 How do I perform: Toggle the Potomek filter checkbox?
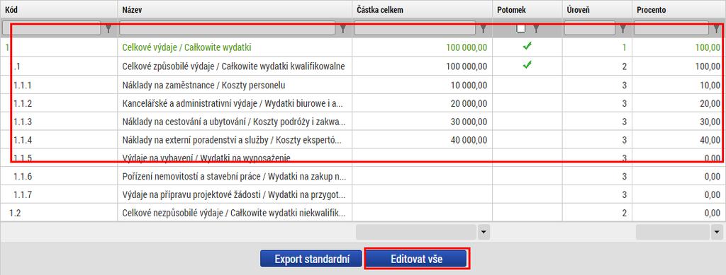point(521,28)
